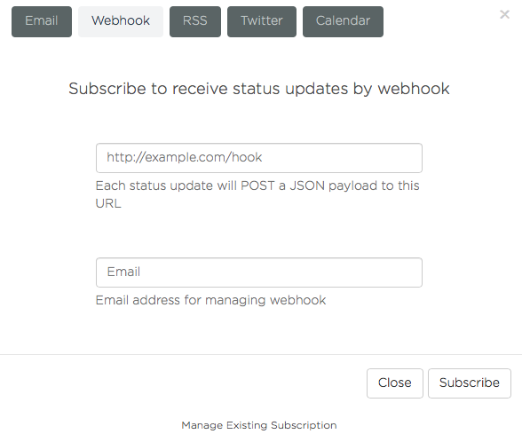Open the Calendar subscription tab

(343, 21)
